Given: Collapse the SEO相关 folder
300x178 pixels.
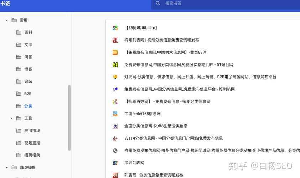Looking at the screenshot, I should click(7, 167).
